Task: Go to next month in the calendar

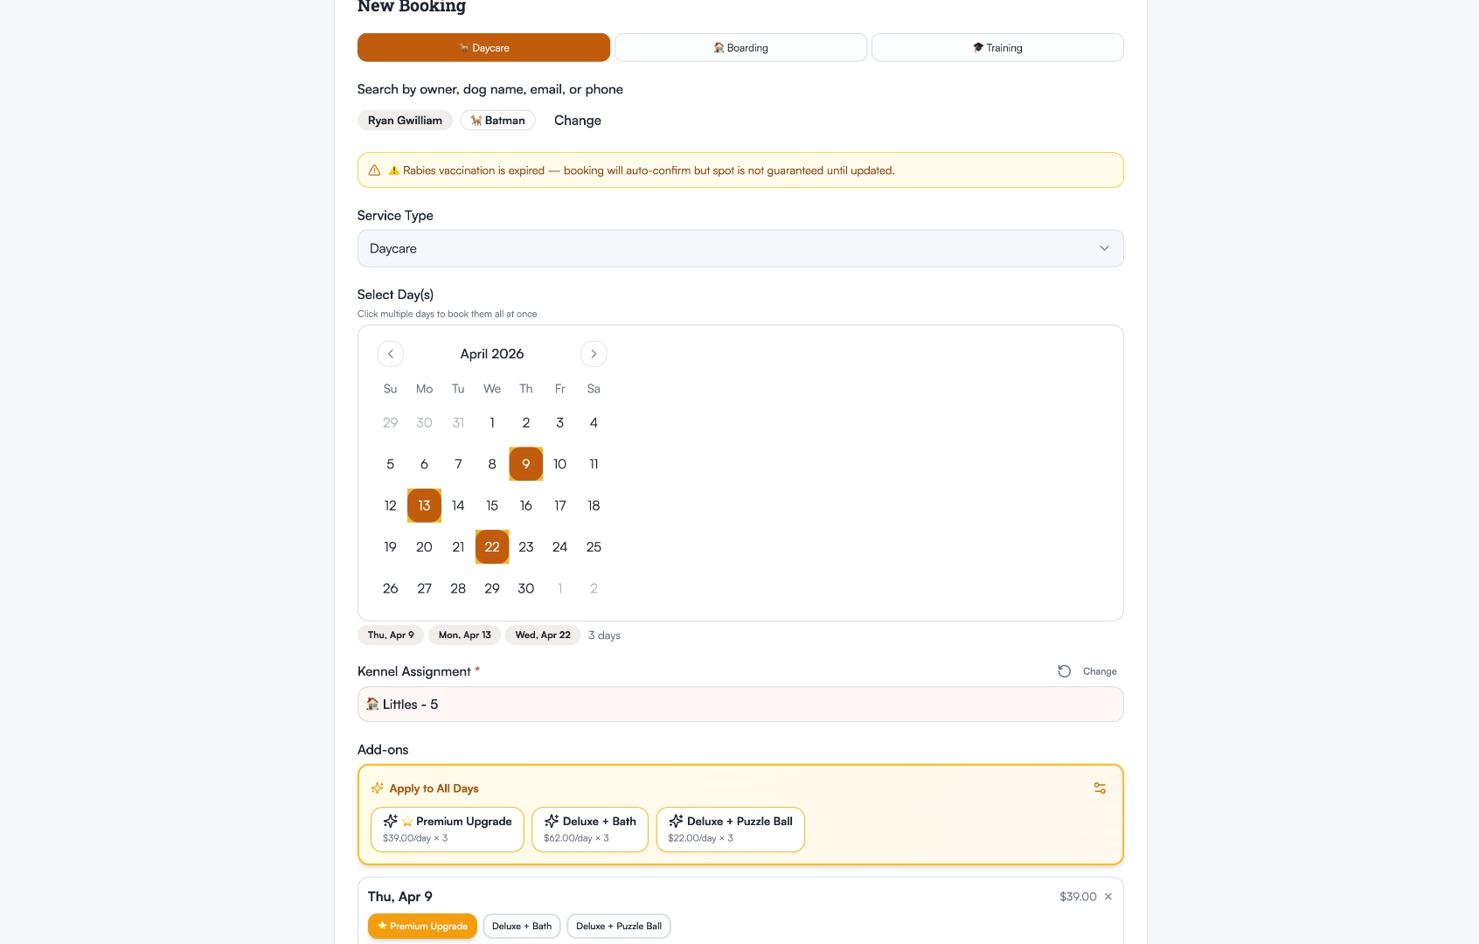Action: click(x=594, y=354)
